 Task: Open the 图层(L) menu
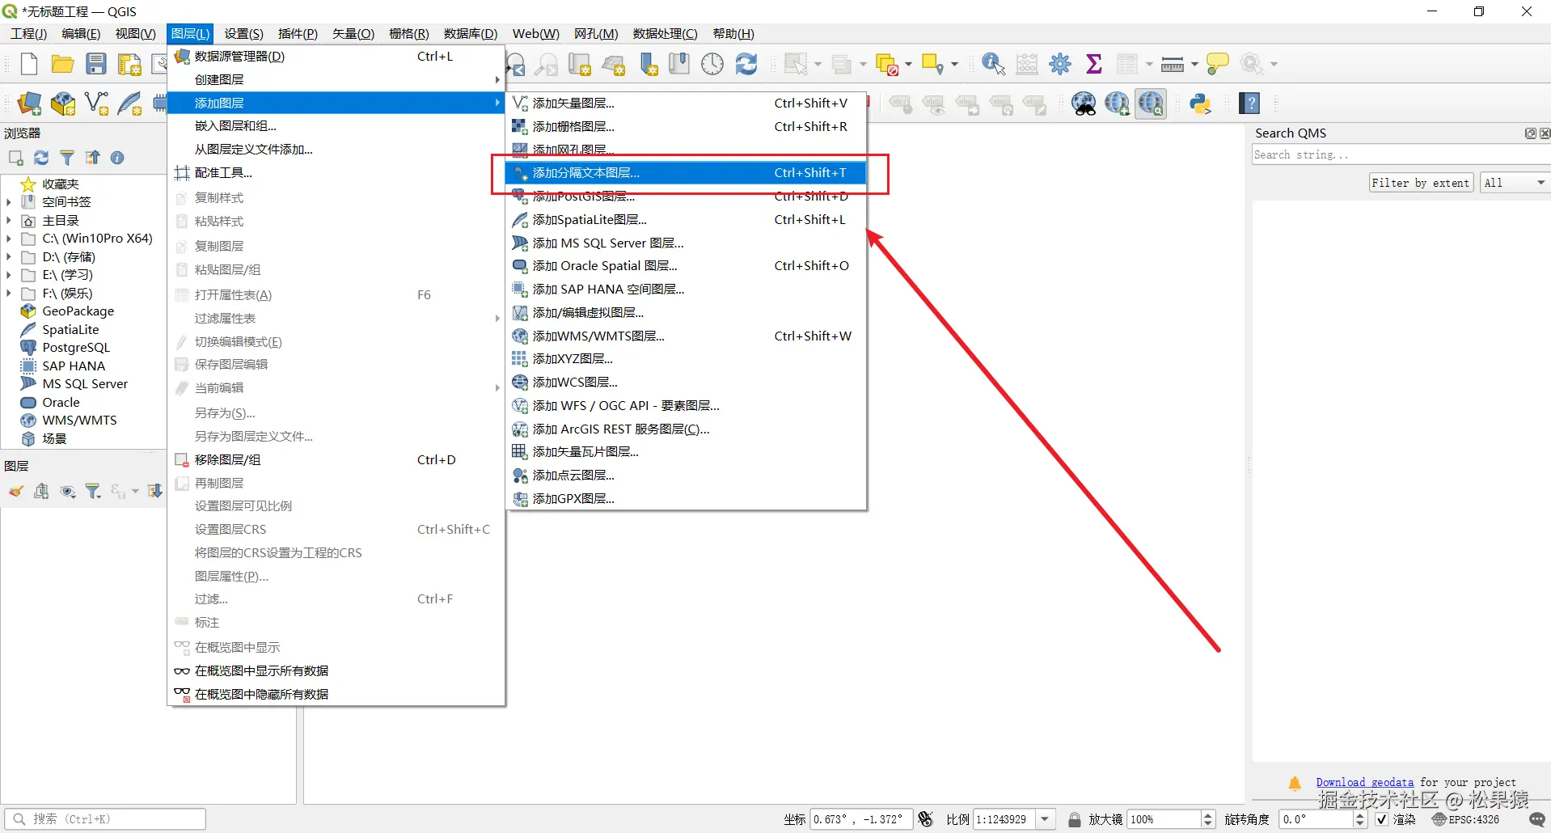(191, 33)
